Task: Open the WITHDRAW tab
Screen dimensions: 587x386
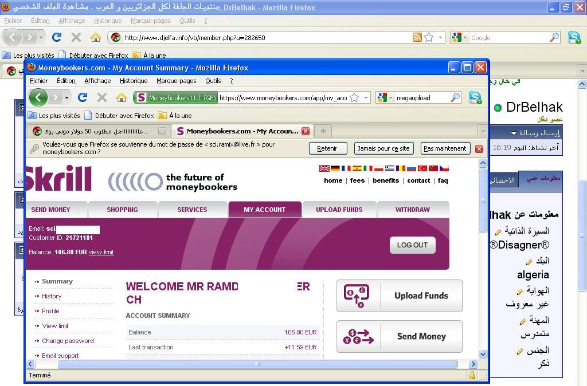Action: click(413, 210)
